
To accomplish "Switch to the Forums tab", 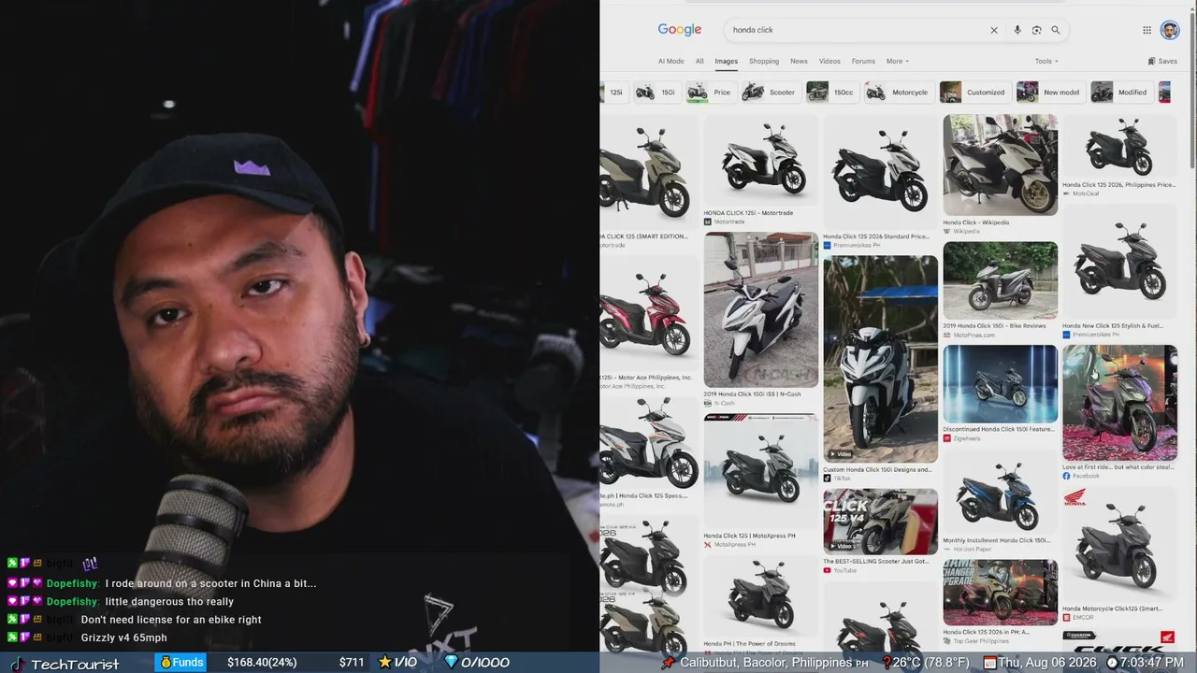I will point(863,61).
